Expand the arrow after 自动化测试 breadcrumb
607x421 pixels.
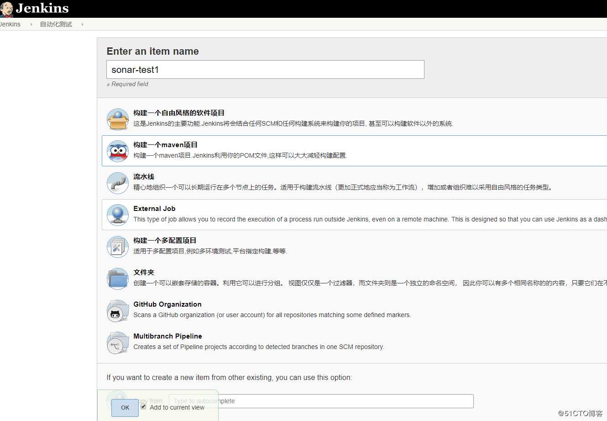(82, 24)
